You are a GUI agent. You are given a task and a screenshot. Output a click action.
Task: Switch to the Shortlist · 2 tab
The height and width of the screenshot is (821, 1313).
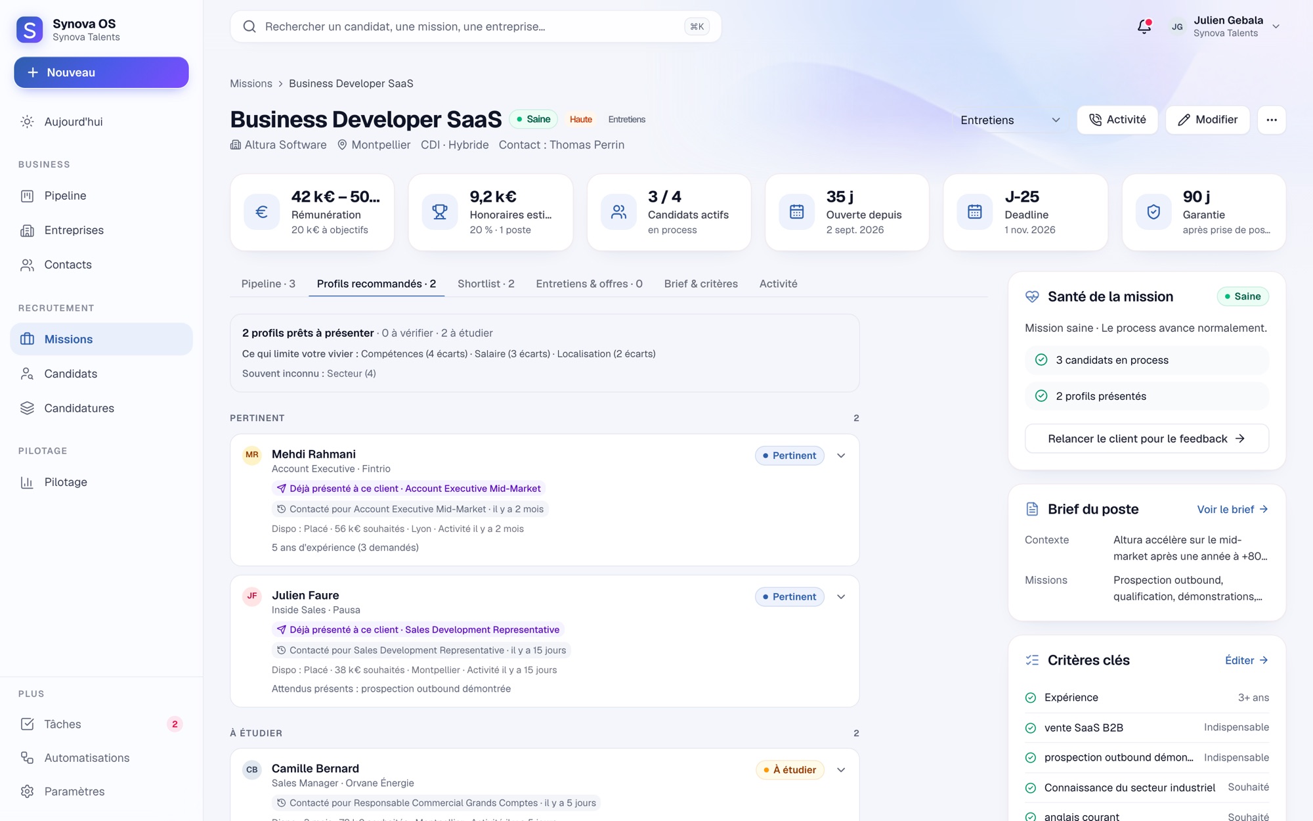point(486,284)
